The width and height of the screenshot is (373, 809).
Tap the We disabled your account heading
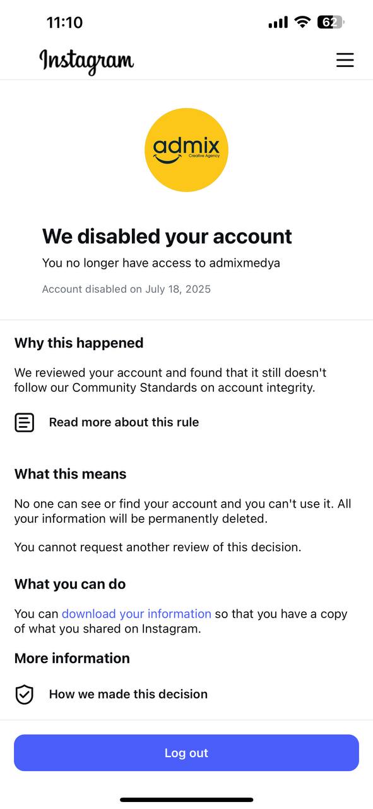tap(167, 236)
